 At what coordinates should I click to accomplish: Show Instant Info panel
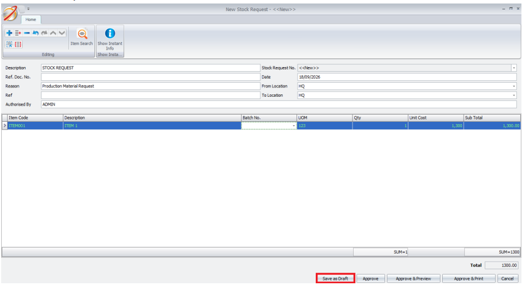(110, 39)
